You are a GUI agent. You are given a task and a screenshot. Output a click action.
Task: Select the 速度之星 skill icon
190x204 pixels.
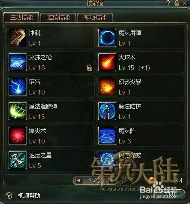click(x=18, y=160)
